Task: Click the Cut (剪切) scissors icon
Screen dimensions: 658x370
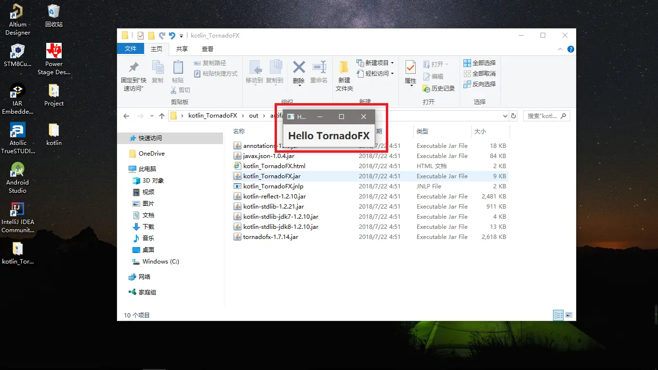Action: (x=174, y=90)
